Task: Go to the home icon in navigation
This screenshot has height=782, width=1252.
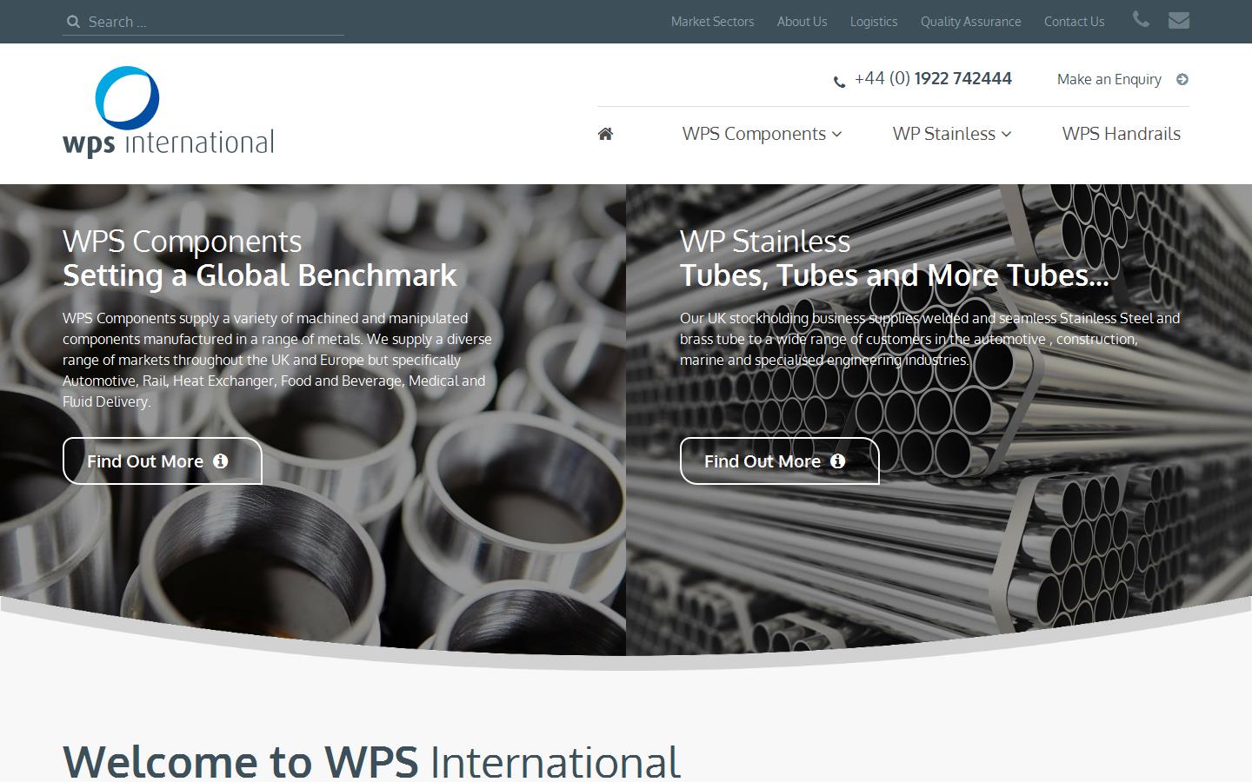Action: [605, 134]
